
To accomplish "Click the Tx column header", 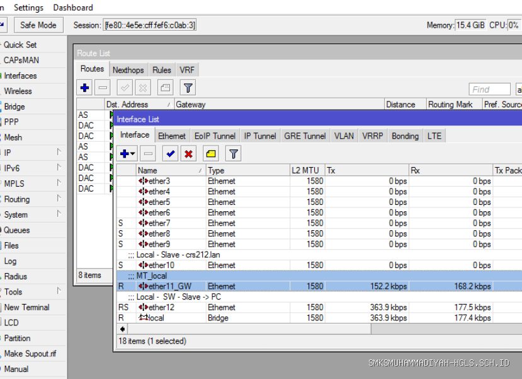I will 366,170.
